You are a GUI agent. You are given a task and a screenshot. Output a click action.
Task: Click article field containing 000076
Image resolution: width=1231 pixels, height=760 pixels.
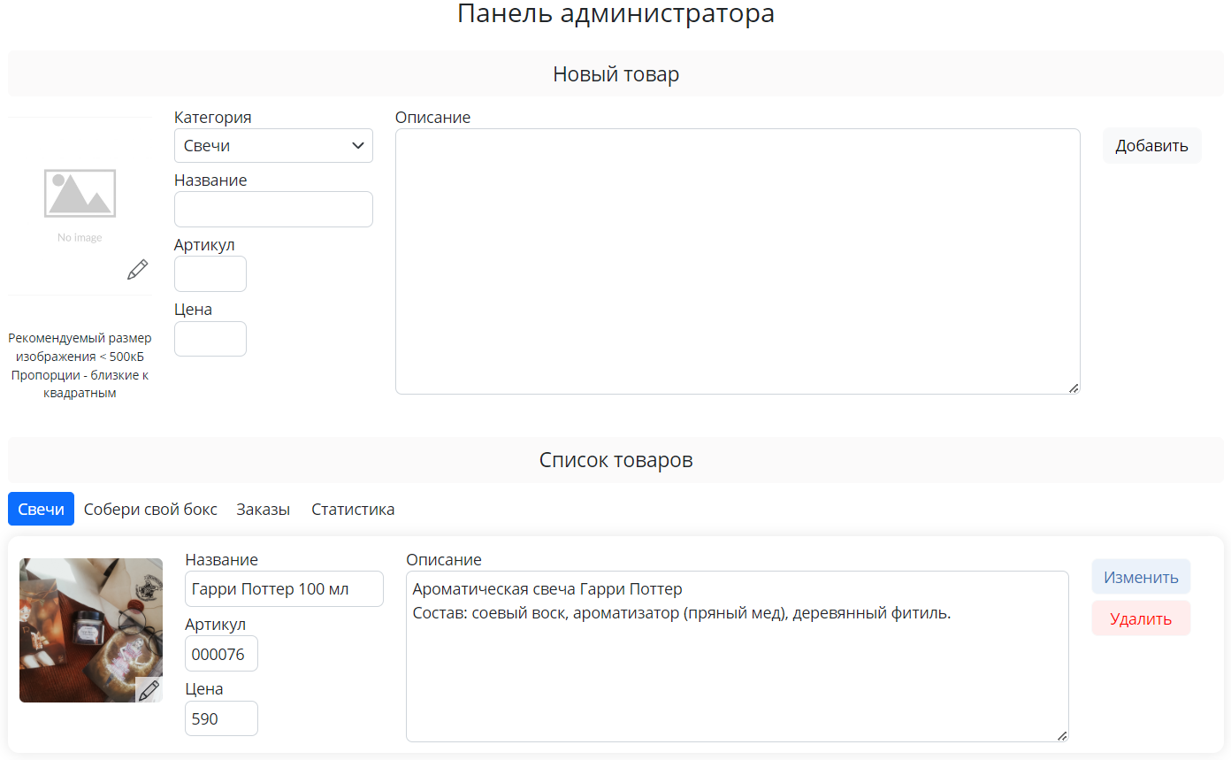coord(221,654)
